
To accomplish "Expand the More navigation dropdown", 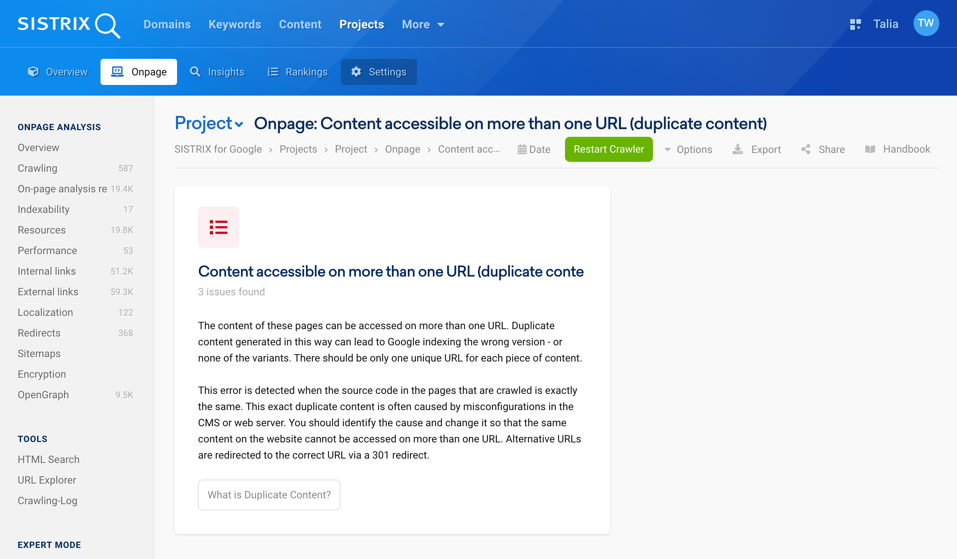I will tap(421, 24).
